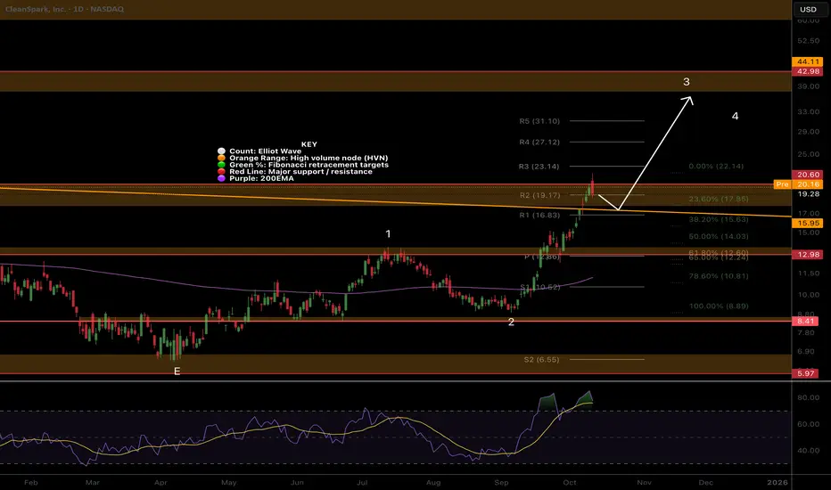
Task: Click the R2 (19.17) pivot label
Action: pyautogui.click(x=540, y=195)
